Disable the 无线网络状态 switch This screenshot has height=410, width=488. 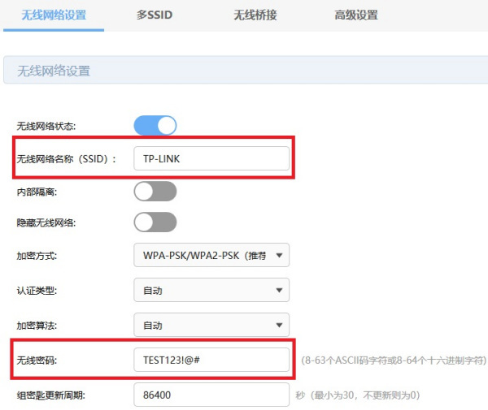tap(155, 125)
